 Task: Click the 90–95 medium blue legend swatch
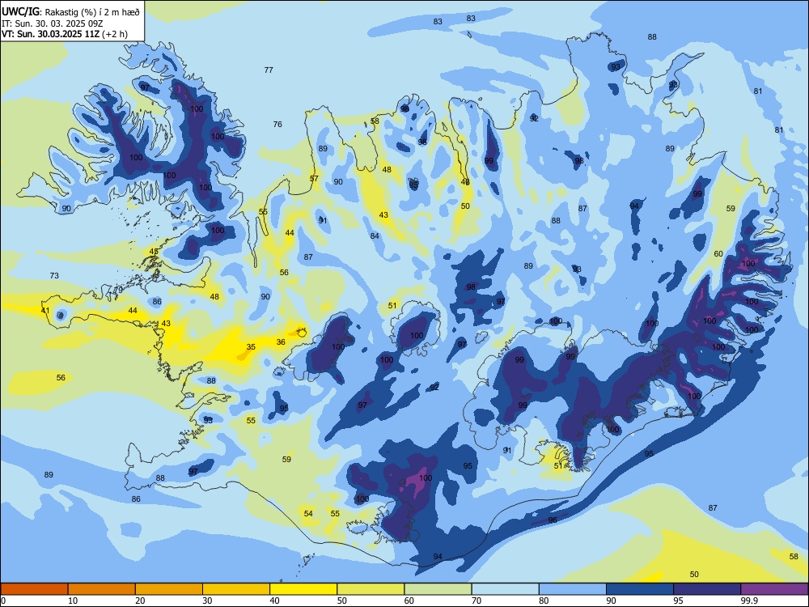tap(640, 589)
